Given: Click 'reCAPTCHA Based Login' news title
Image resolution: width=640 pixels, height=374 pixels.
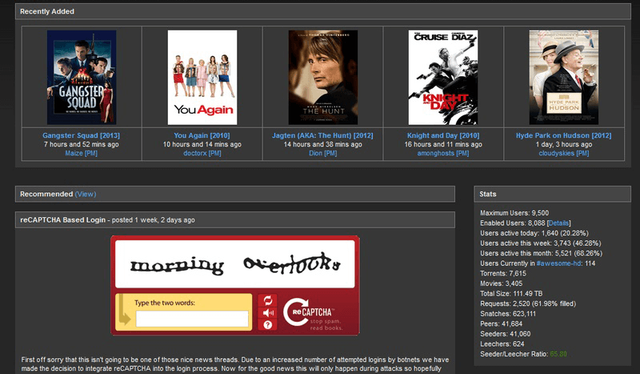Looking at the screenshot, I should (x=63, y=220).
